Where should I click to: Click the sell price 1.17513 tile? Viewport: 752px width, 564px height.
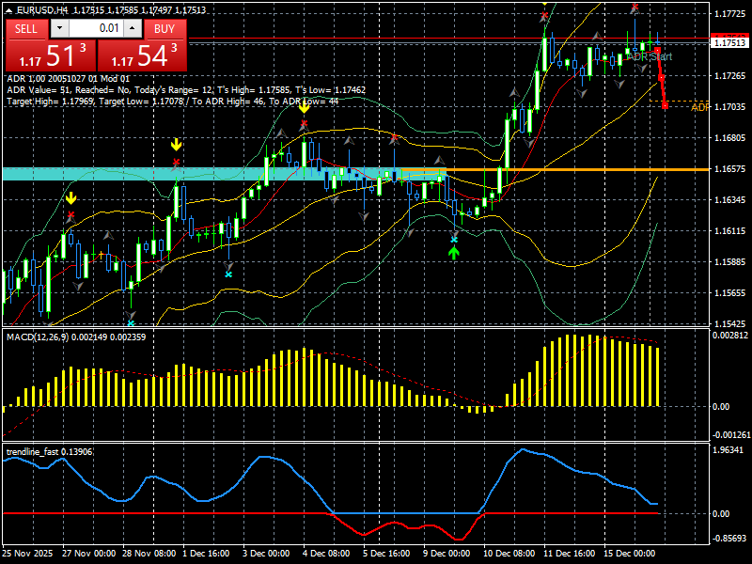(x=51, y=55)
